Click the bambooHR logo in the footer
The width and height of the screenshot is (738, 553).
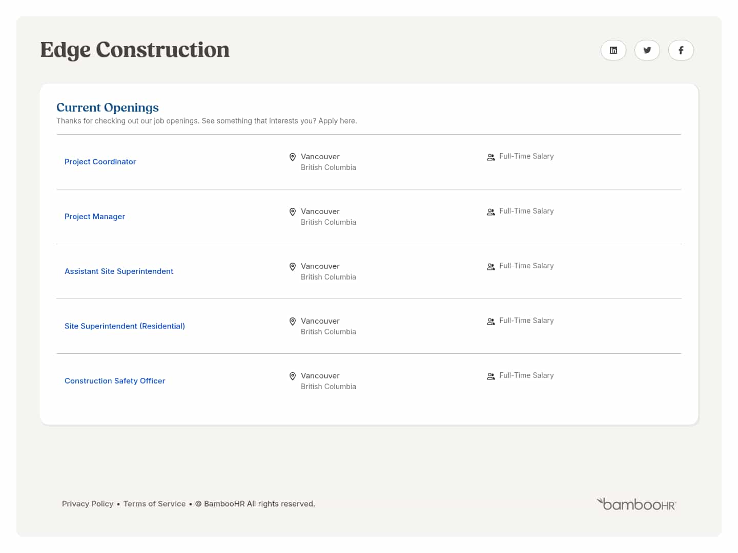tap(637, 504)
